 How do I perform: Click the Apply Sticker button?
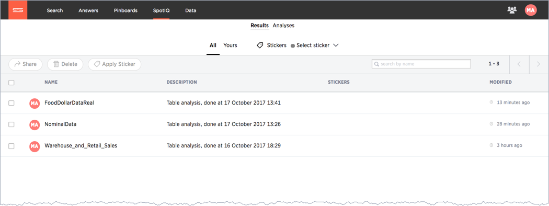click(115, 64)
